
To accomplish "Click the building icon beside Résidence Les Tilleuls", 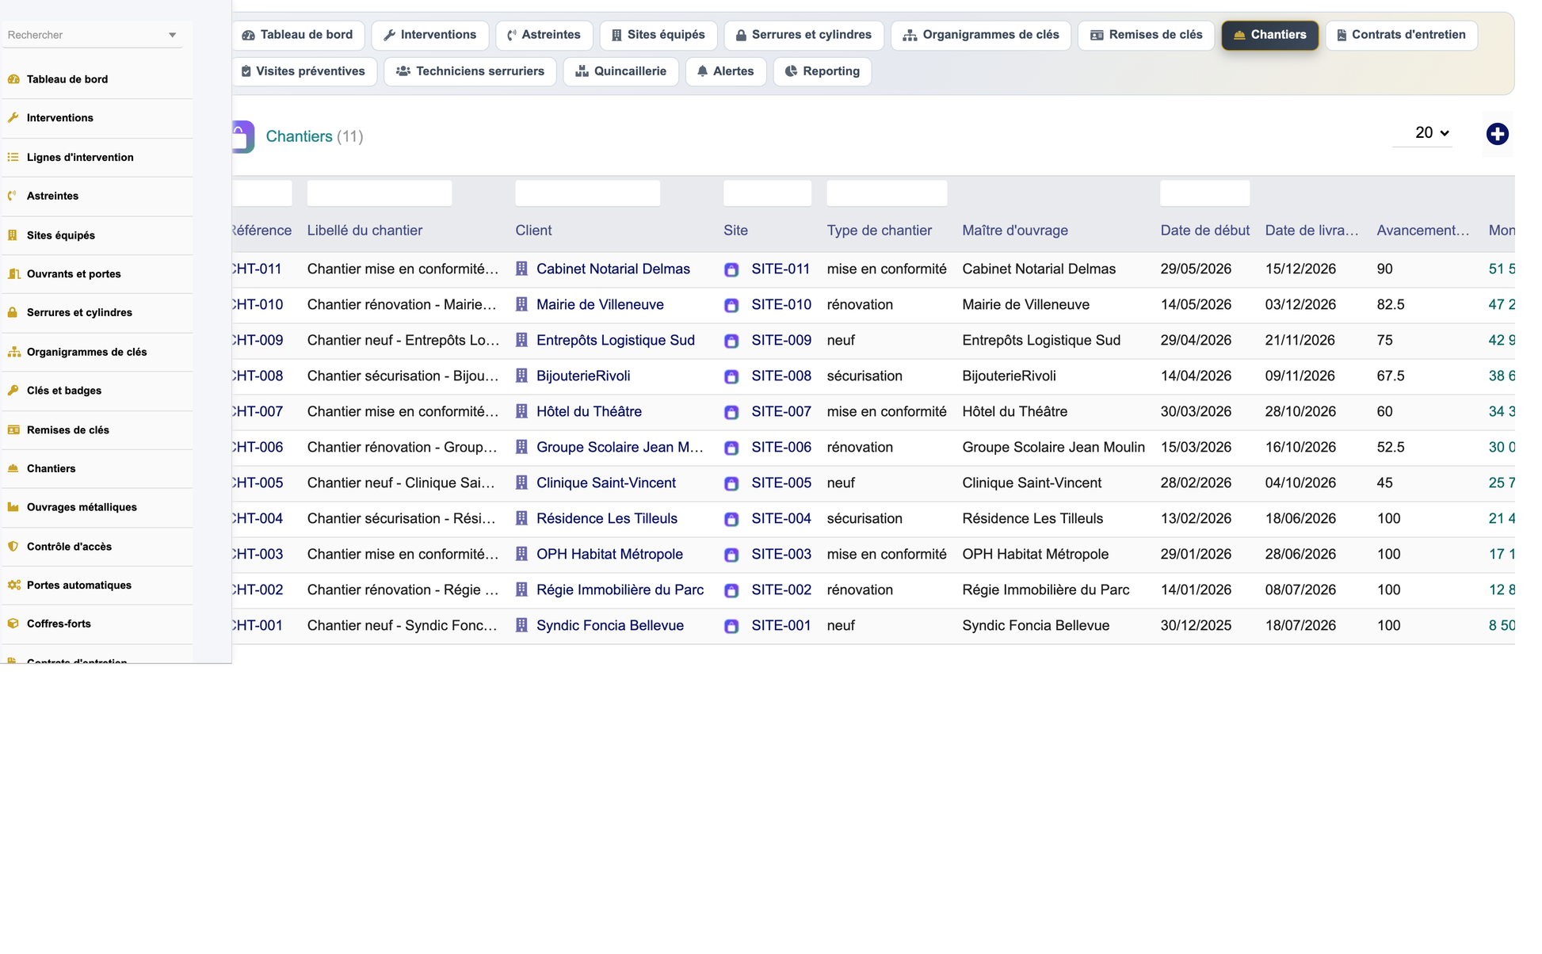I will coord(521,518).
